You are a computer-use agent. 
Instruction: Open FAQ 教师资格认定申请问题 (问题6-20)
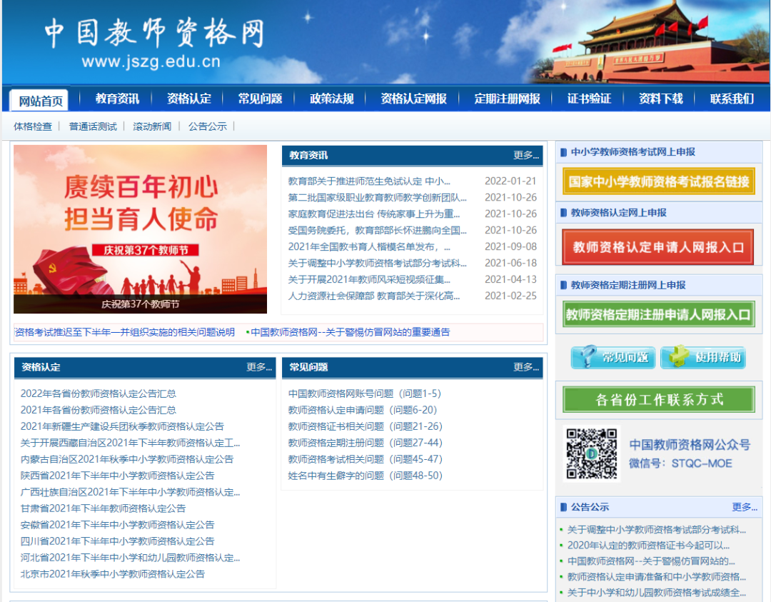coord(363,410)
